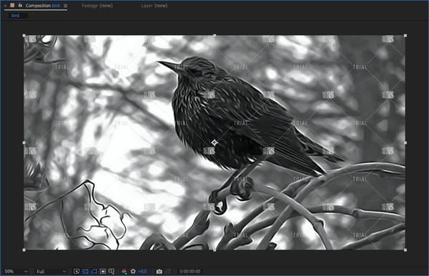Open the Full resolution dropdown
429x276 pixels.
(51, 271)
